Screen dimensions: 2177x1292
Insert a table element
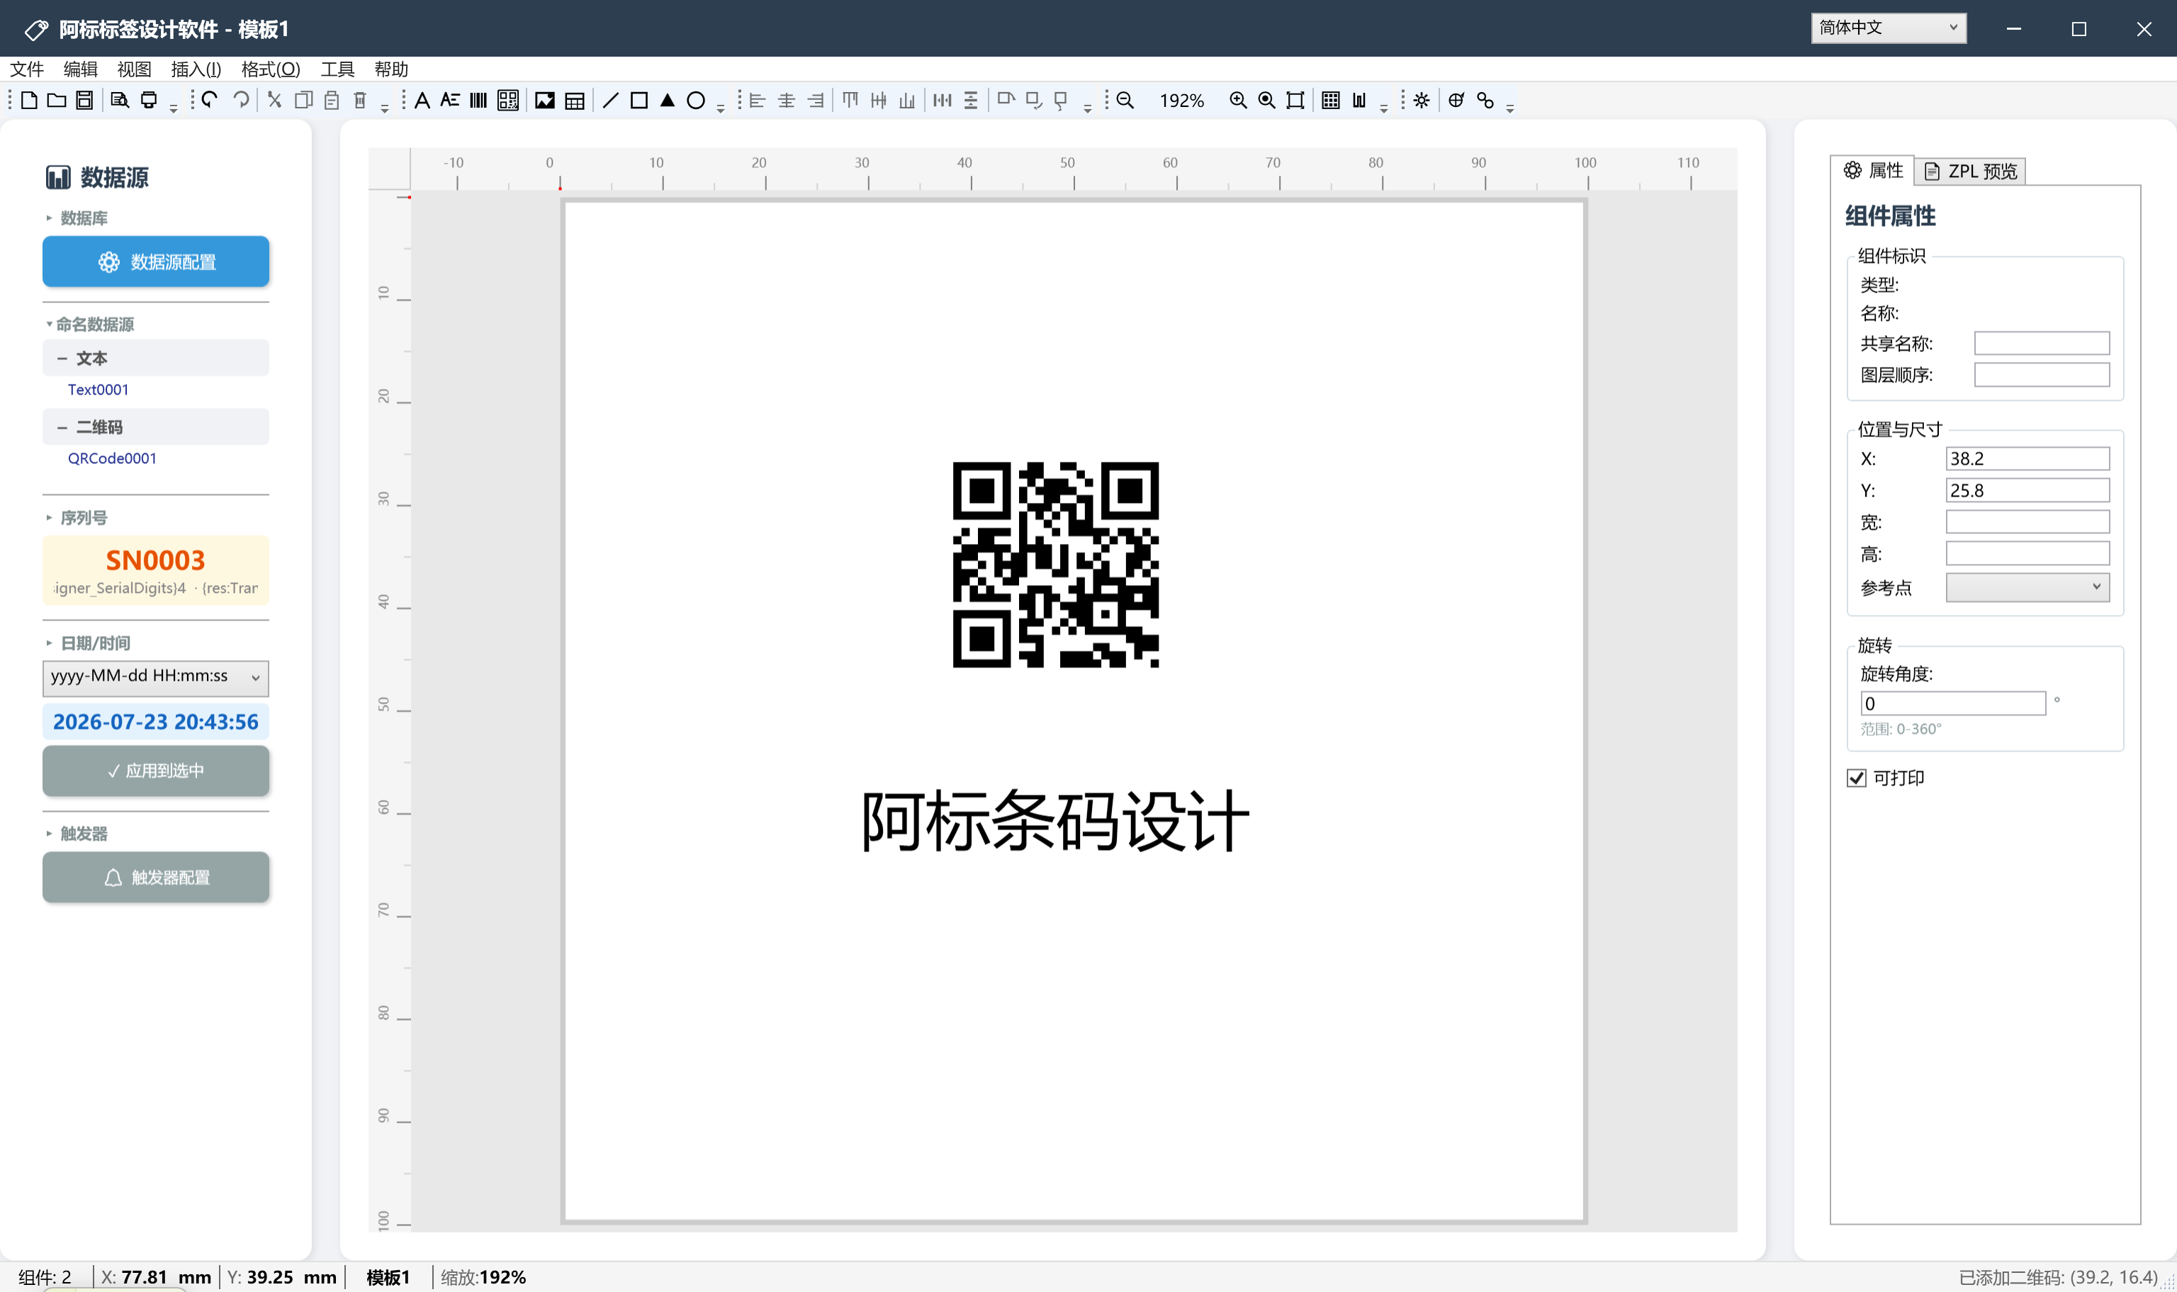575,101
